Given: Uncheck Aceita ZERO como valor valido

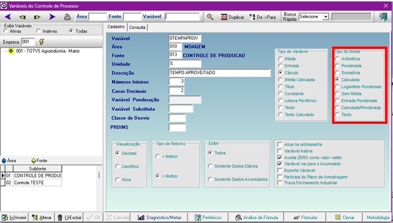Looking at the screenshot, I should [280, 157].
